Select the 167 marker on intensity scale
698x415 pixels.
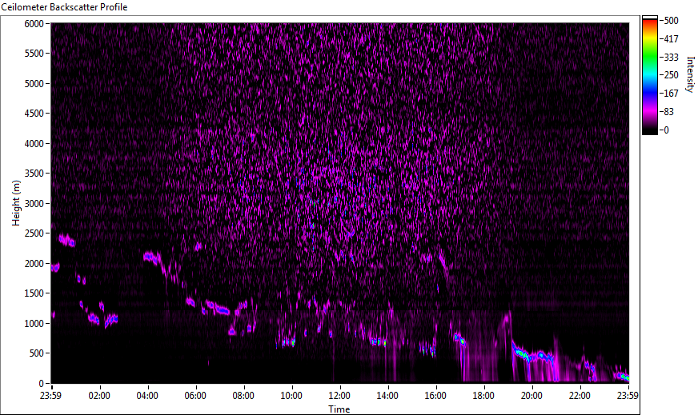point(671,94)
